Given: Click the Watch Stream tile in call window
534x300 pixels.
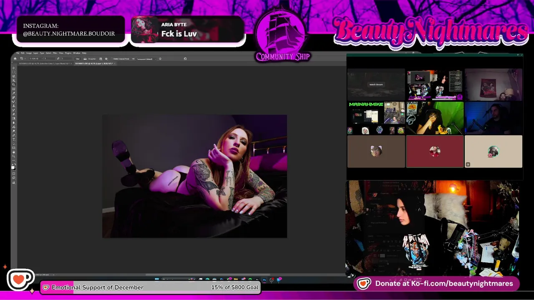Looking at the screenshot, I should (376, 85).
